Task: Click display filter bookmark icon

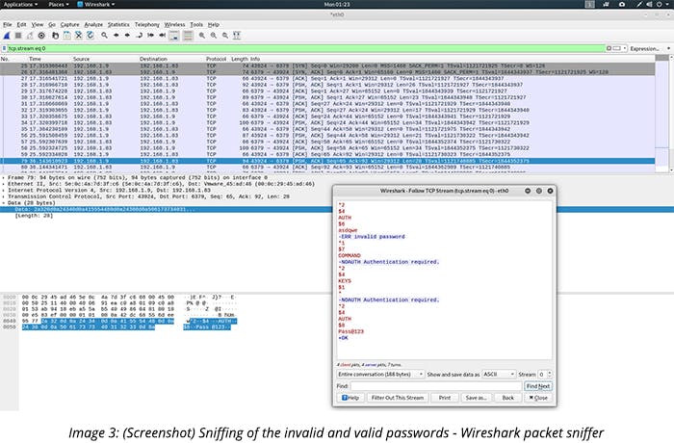Action: 4,48
